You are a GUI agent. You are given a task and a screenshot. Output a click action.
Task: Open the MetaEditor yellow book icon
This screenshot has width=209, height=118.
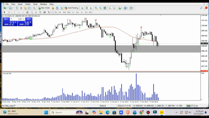click(53, 8)
